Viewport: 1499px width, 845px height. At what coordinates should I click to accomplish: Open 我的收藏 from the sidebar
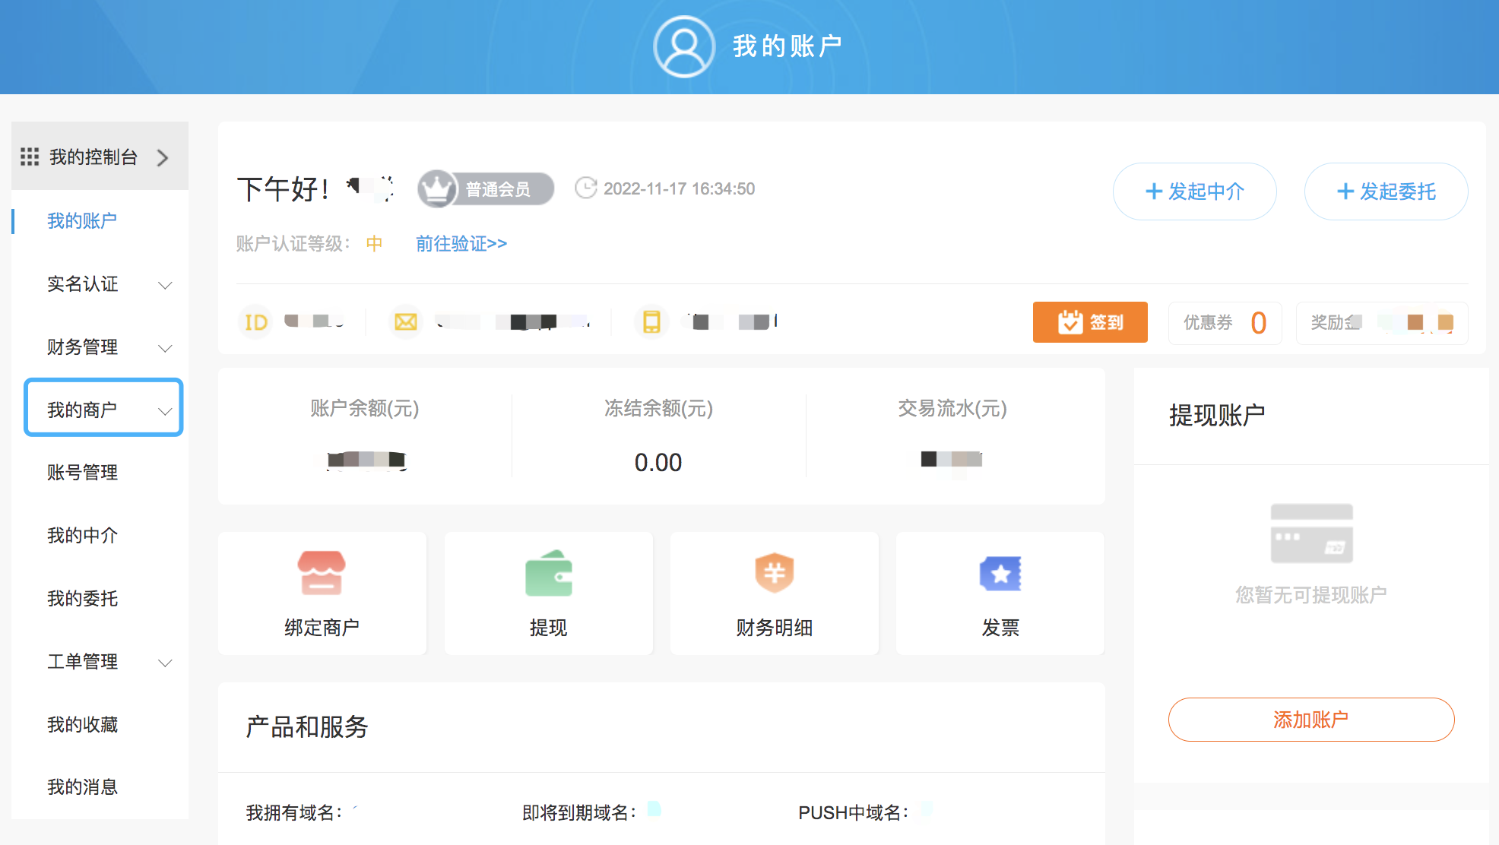[x=82, y=725]
